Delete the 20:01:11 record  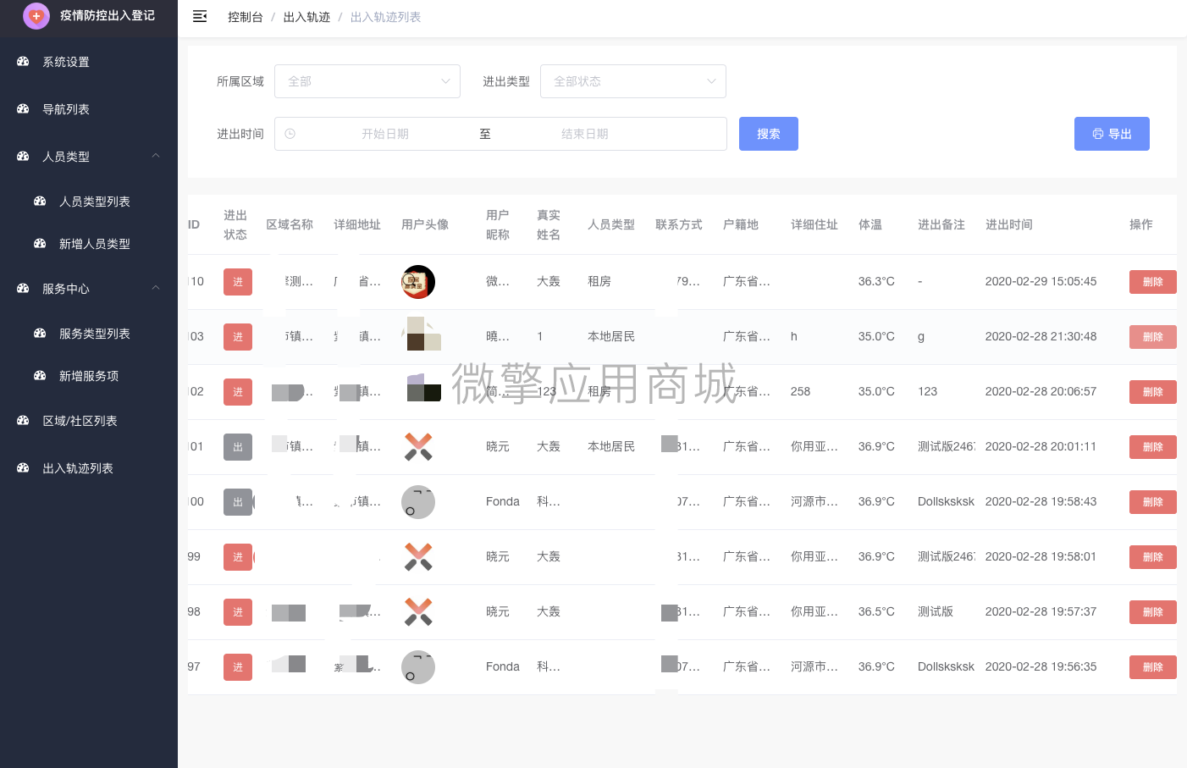point(1152,447)
